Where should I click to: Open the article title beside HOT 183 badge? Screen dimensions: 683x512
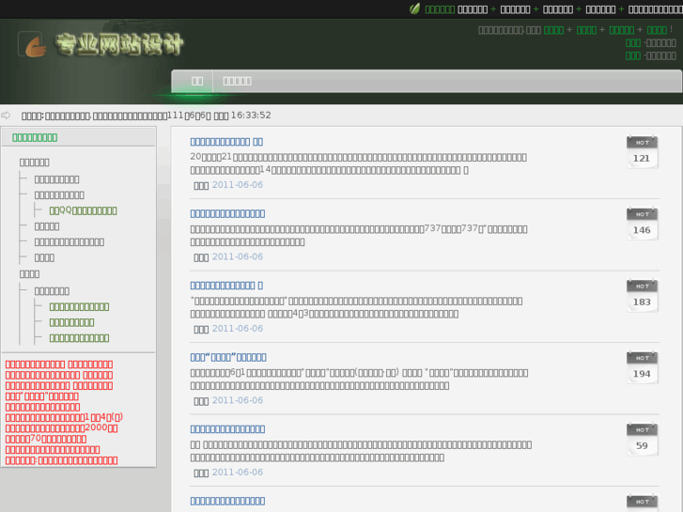[x=226, y=286]
